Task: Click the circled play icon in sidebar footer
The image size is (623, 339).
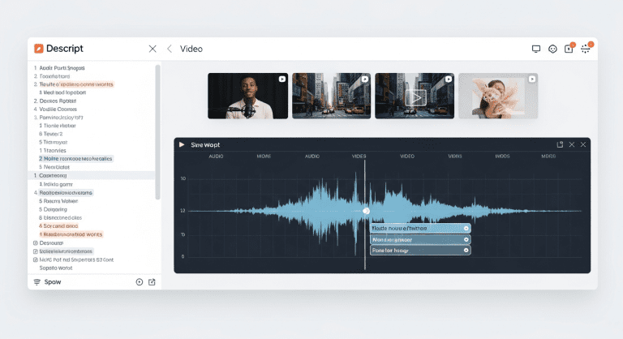Action: [140, 282]
